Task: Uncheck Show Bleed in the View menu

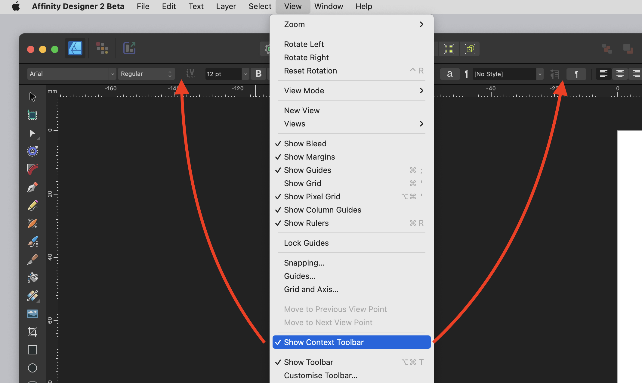Action: pyautogui.click(x=305, y=143)
